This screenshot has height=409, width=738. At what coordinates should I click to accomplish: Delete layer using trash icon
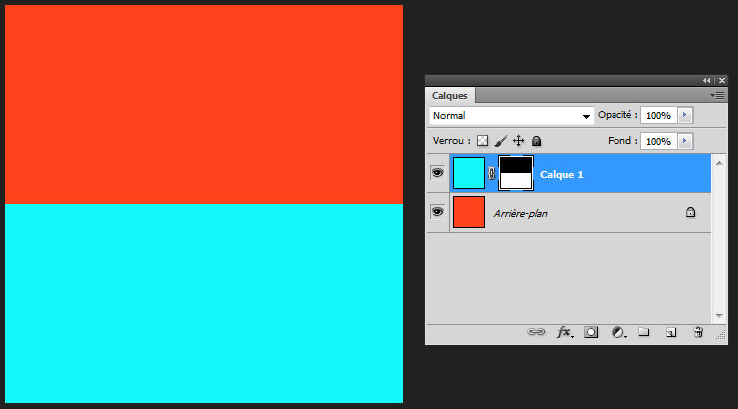(698, 332)
